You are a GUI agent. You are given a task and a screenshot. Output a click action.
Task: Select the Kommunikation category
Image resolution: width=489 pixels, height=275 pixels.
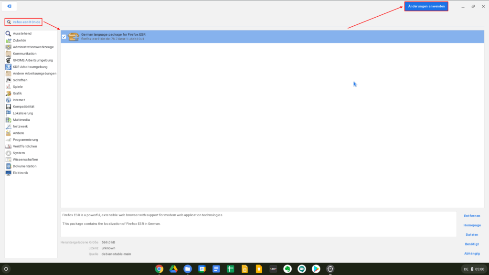point(24,53)
